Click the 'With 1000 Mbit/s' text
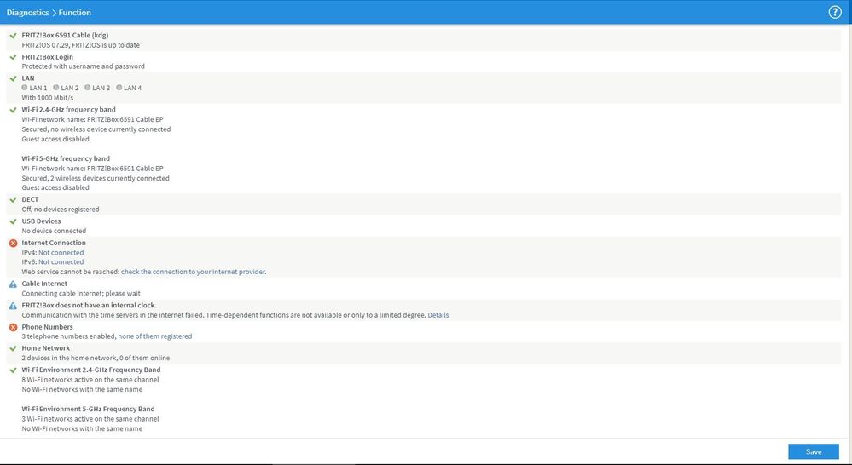The height and width of the screenshot is (465, 852). [47, 98]
